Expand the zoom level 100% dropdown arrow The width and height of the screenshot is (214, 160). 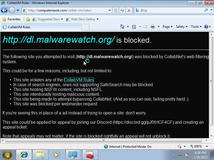click(x=207, y=146)
